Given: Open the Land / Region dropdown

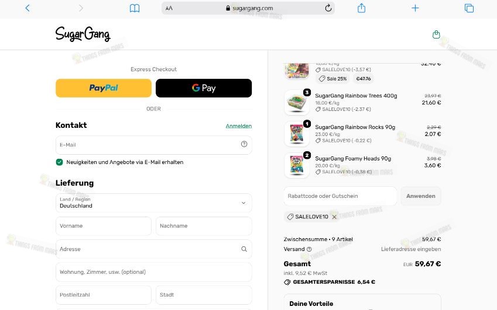Looking at the screenshot, I should (154, 203).
